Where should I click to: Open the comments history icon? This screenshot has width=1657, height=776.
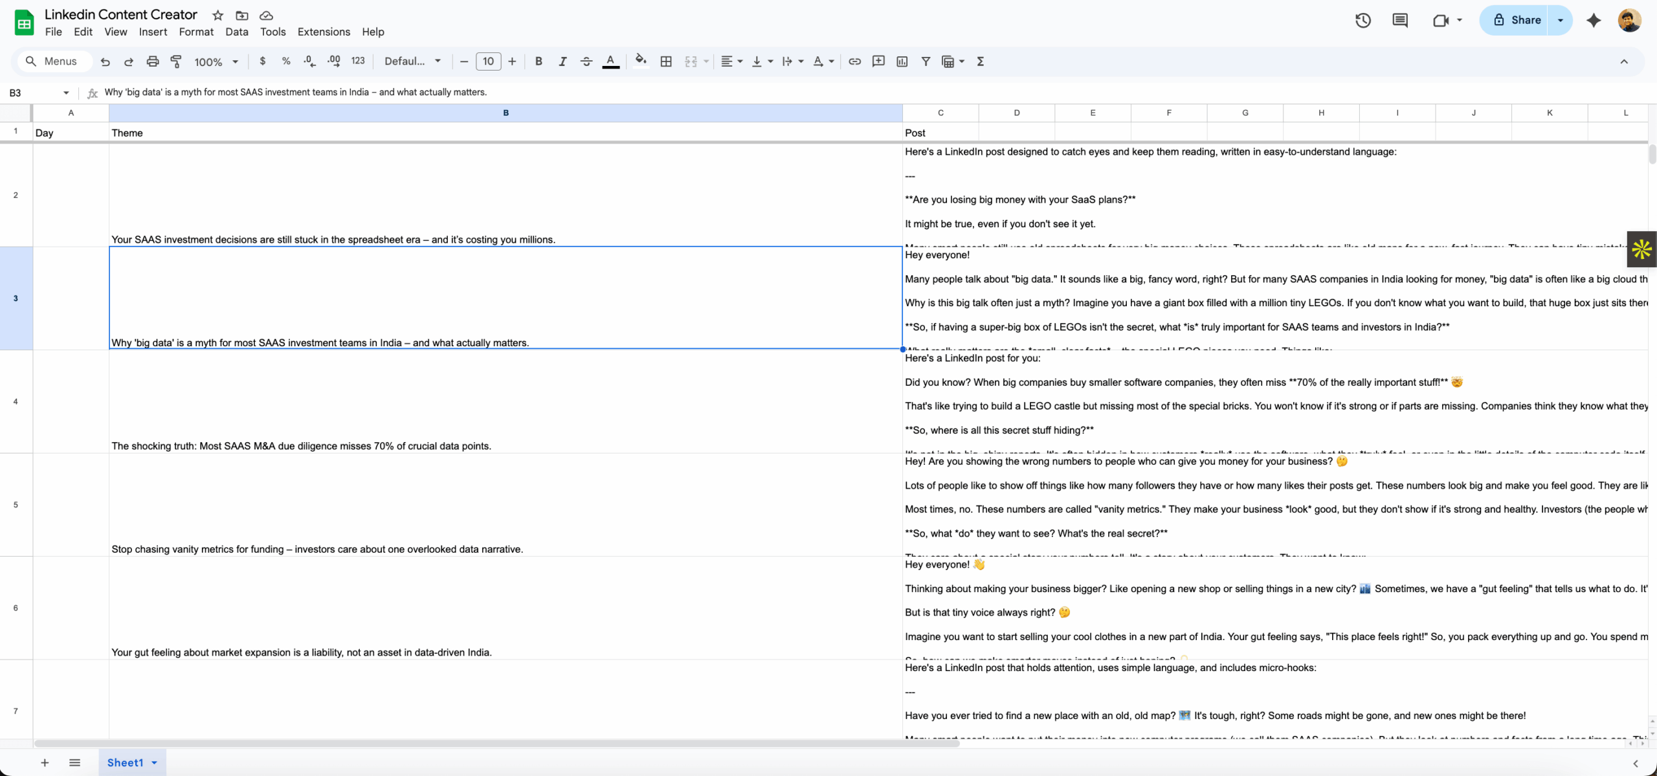pos(1399,20)
